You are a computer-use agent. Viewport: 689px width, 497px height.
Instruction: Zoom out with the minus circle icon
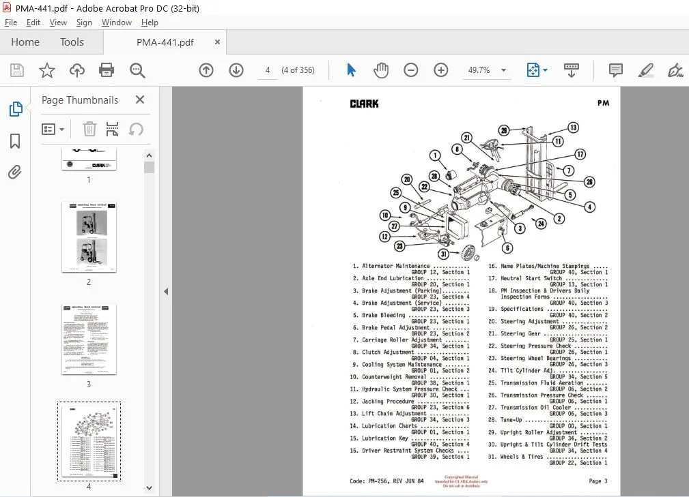coord(411,70)
